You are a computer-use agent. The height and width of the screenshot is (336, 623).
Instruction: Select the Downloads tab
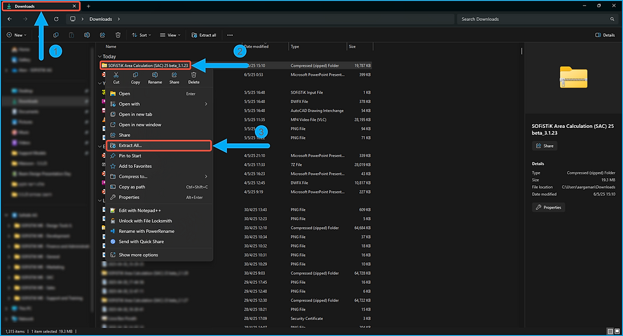point(41,6)
